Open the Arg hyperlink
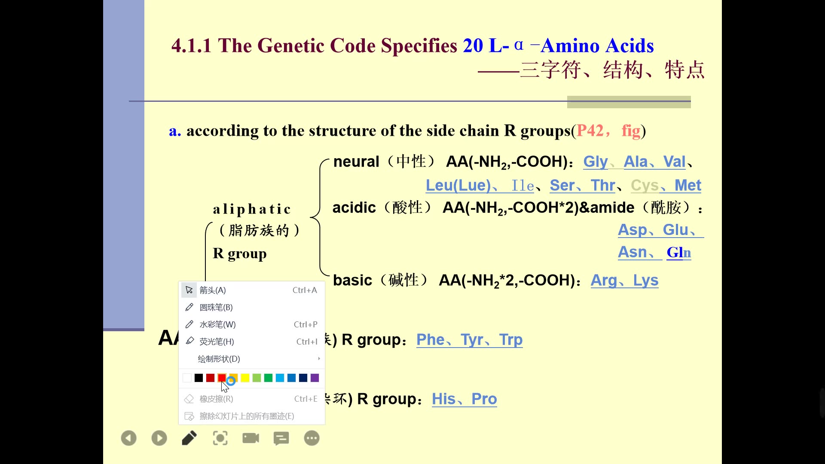The image size is (825, 464). click(x=604, y=280)
